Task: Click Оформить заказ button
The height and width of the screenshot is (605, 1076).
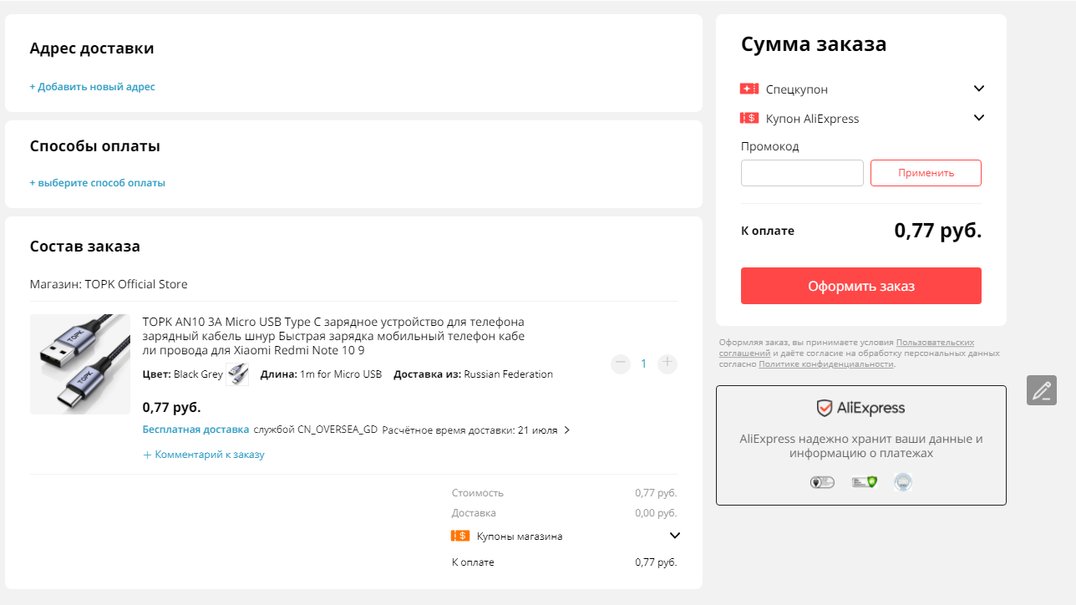Action: (861, 286)
